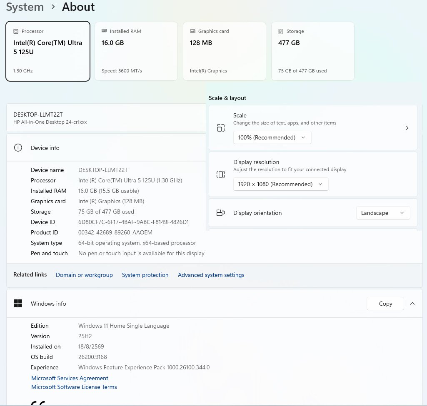Image resolution: width=427 pixels, height=406 pixels.
Task: Click the 16.0 GB (15.5 GB usable) value
Action: pos(109,191)
